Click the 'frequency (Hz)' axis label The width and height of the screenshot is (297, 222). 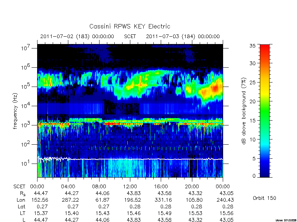15,111
